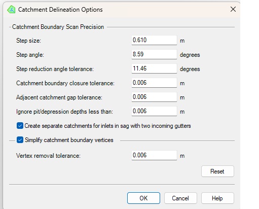Close the Catchment Delineation Options dialog
259x209 pixels.
233,9
